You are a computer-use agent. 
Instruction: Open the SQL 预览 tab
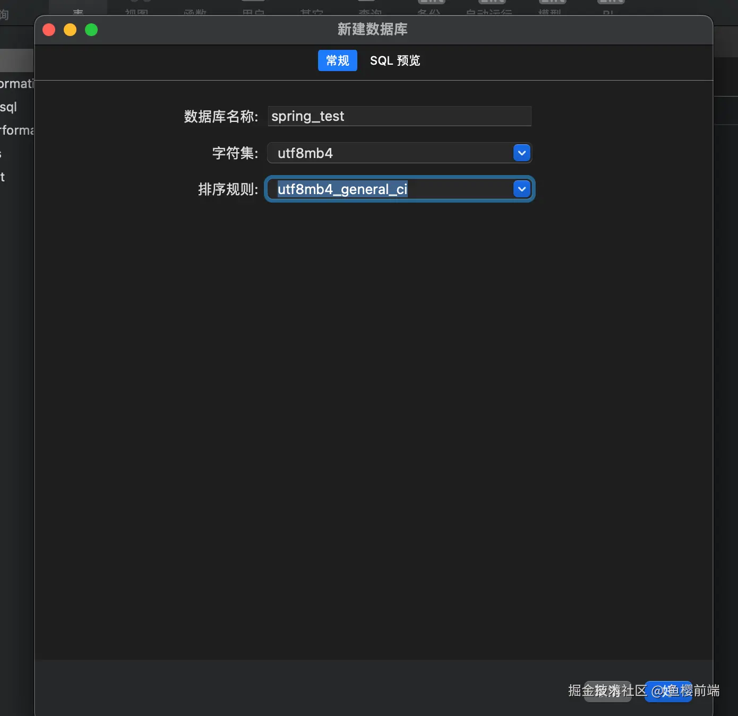tap(395, 60)
